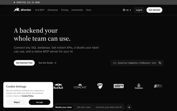
Task: Follow the See the Studio link
Action: coord(47,63)
